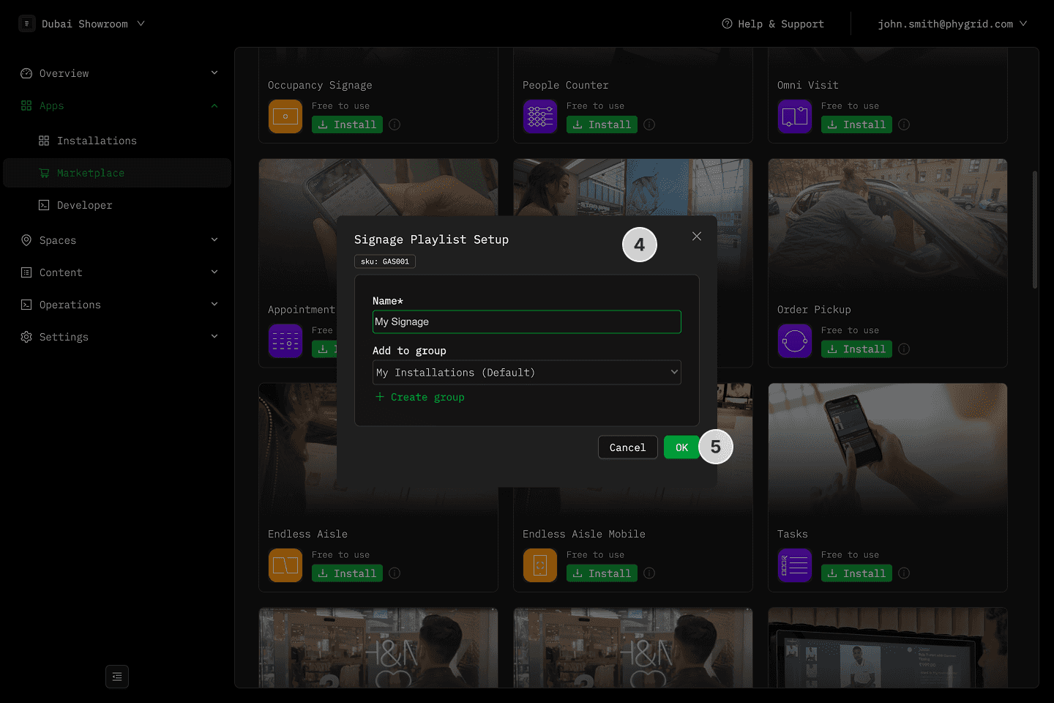Click Cancel in the setup dialog
The width and height of the screenshot is (1054, 703).
(627, 447)
